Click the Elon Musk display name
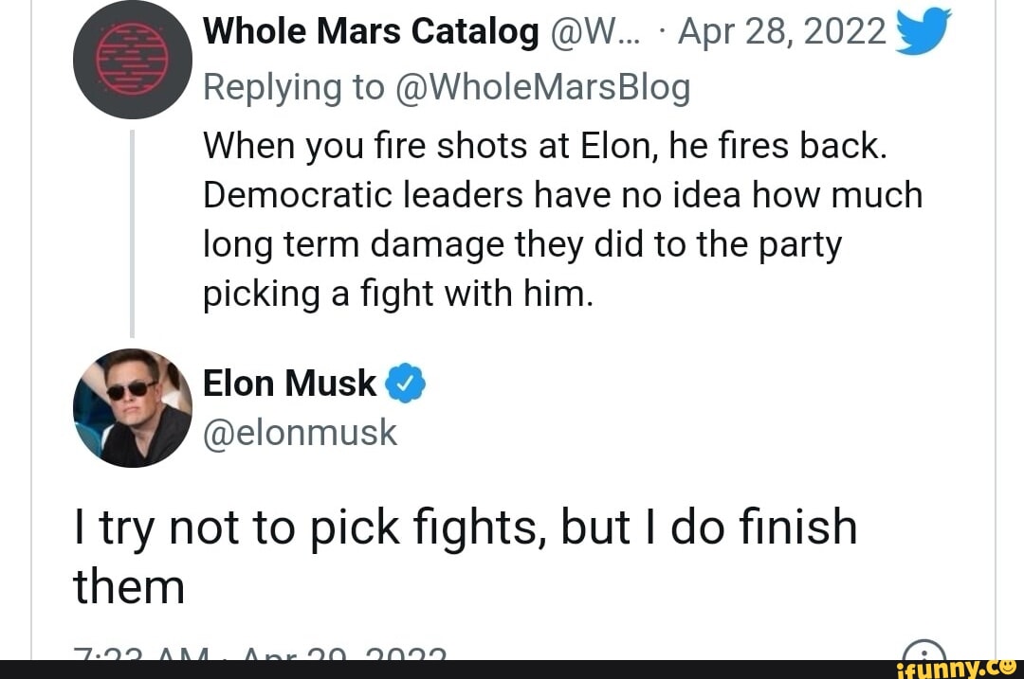1024x679 pixels. click(x=290, y=383)
